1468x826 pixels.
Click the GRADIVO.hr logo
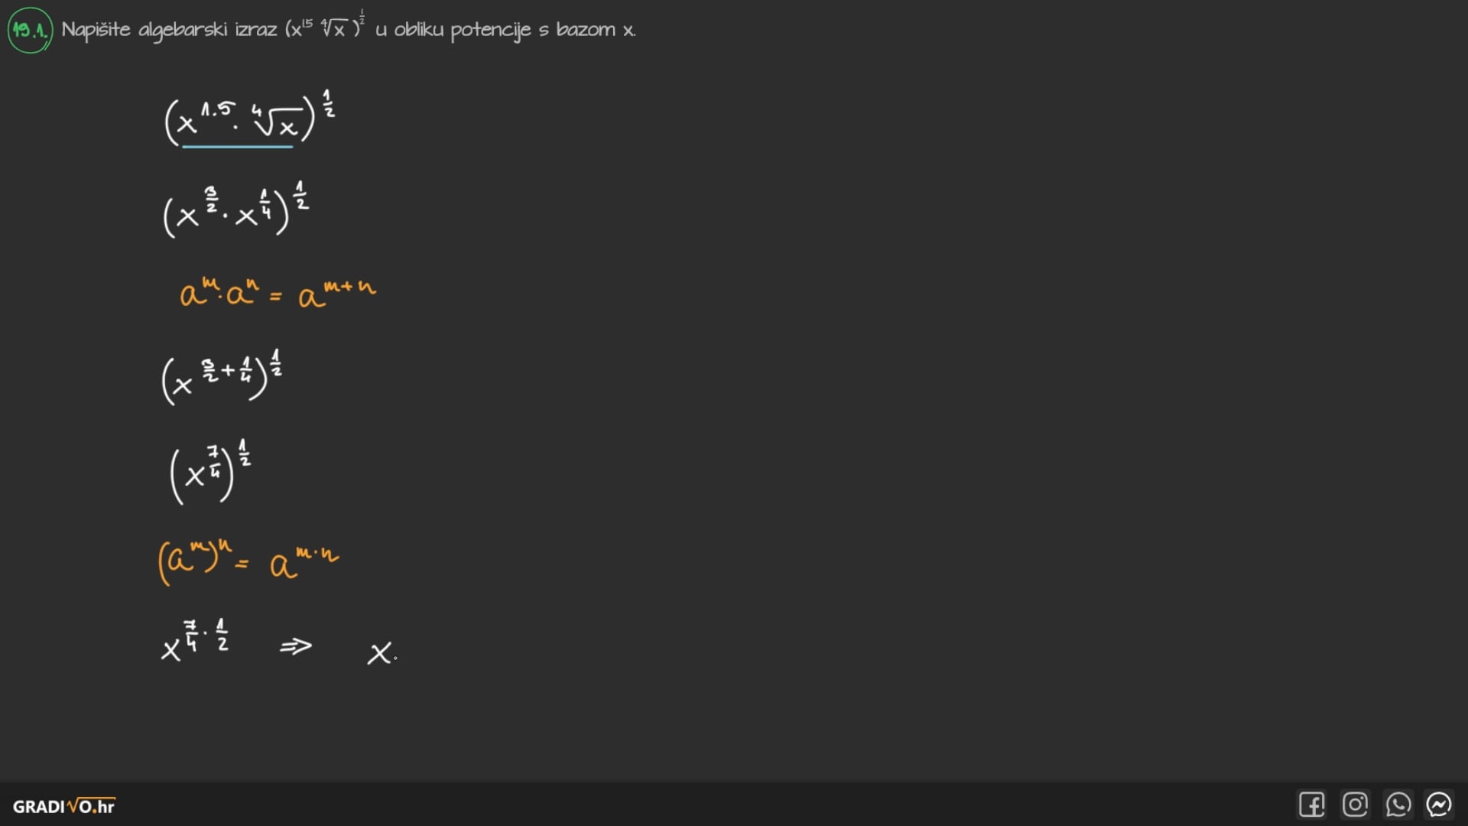[x=64, y=806]
